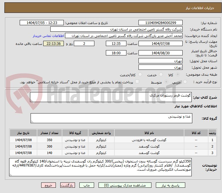Click inside the "شرح کلی نیاز" text box
This screenshot has width=222, height=193.
tap(111, 97)
